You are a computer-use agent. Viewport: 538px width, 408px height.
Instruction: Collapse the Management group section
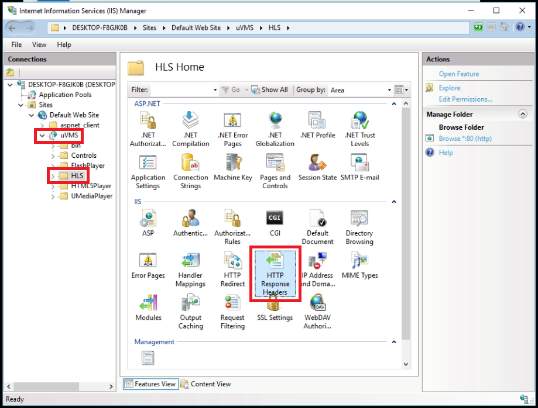[x=394, y=341]
